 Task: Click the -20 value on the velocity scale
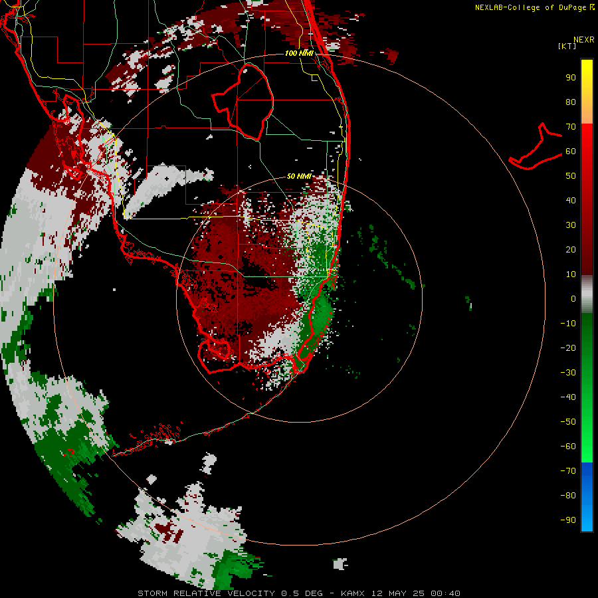[x=568, y=348]
